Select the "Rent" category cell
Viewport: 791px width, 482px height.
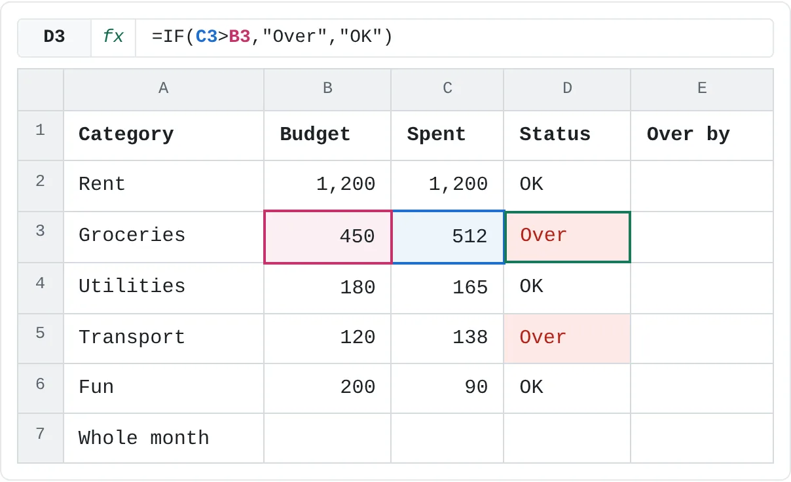coord(164,185)
